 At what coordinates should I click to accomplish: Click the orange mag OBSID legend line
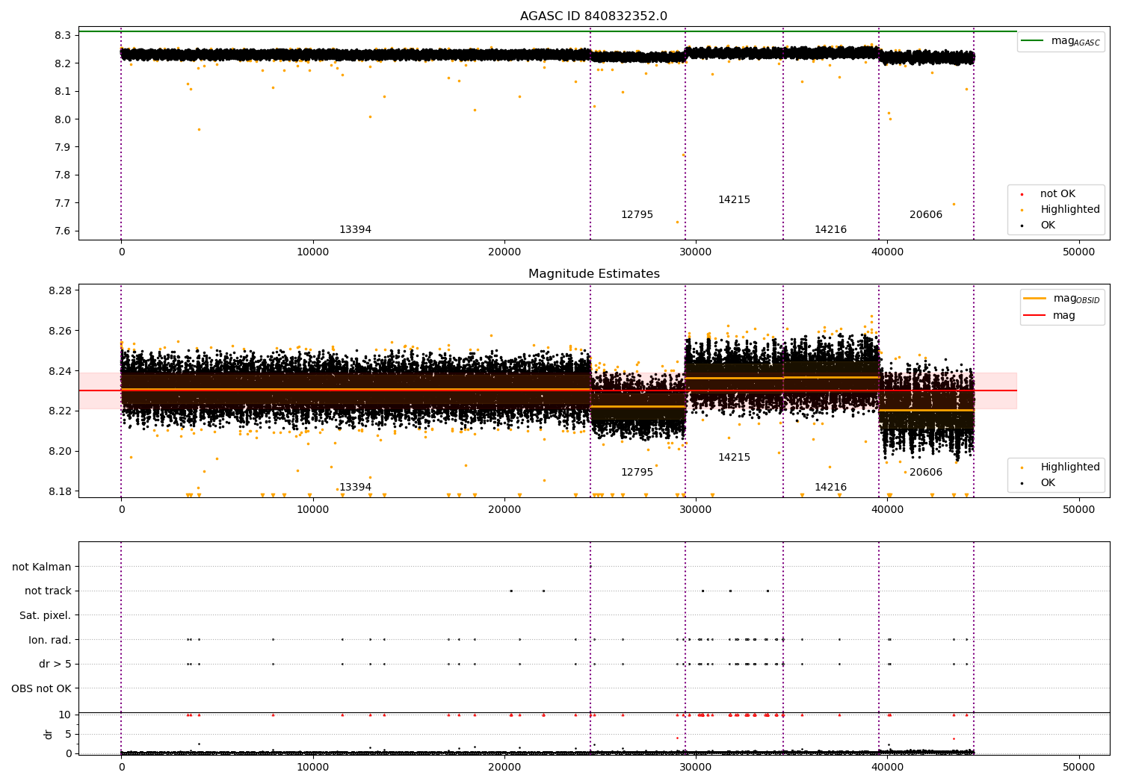click(1035, 299)
